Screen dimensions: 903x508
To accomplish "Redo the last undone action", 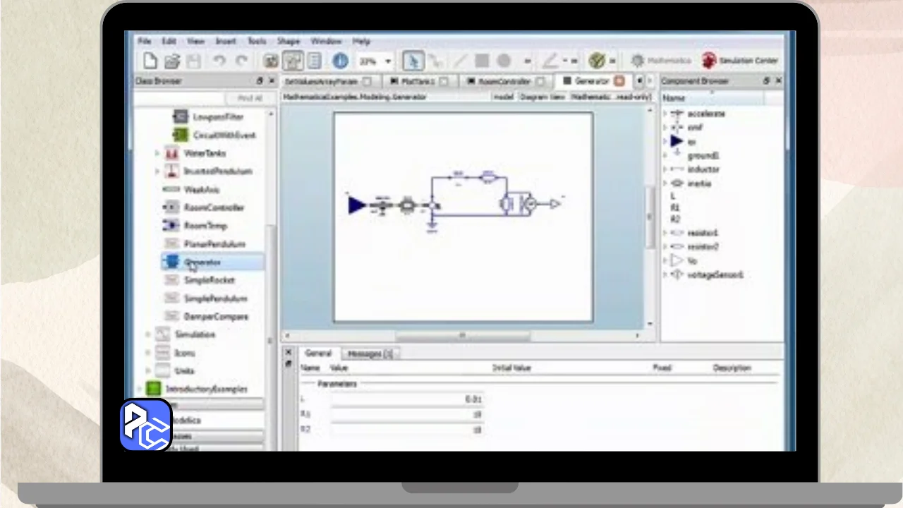I will [x=242, y=61].
